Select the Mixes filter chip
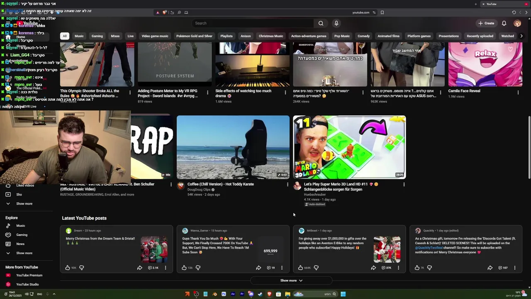 [x=115, y=36]
